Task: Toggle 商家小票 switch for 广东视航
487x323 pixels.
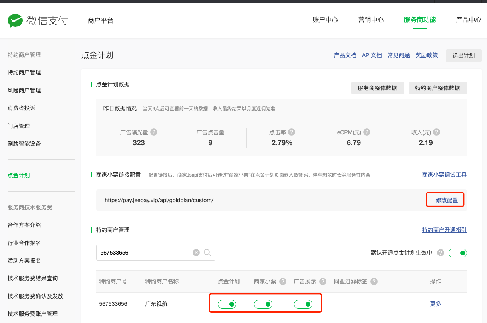Action: click(x=263, y=304)
